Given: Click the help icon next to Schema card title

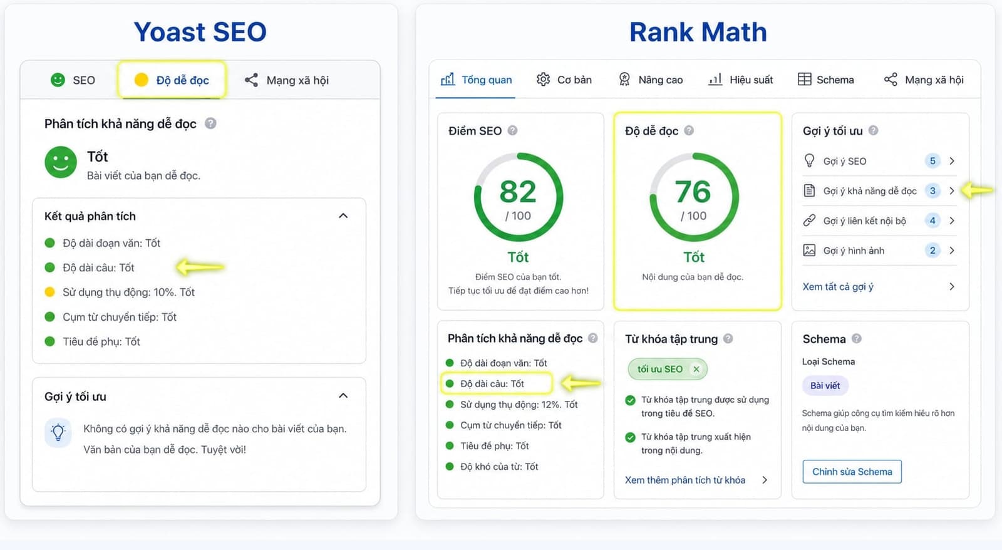Looking at the screenshot, I should (x=856, y=338).
